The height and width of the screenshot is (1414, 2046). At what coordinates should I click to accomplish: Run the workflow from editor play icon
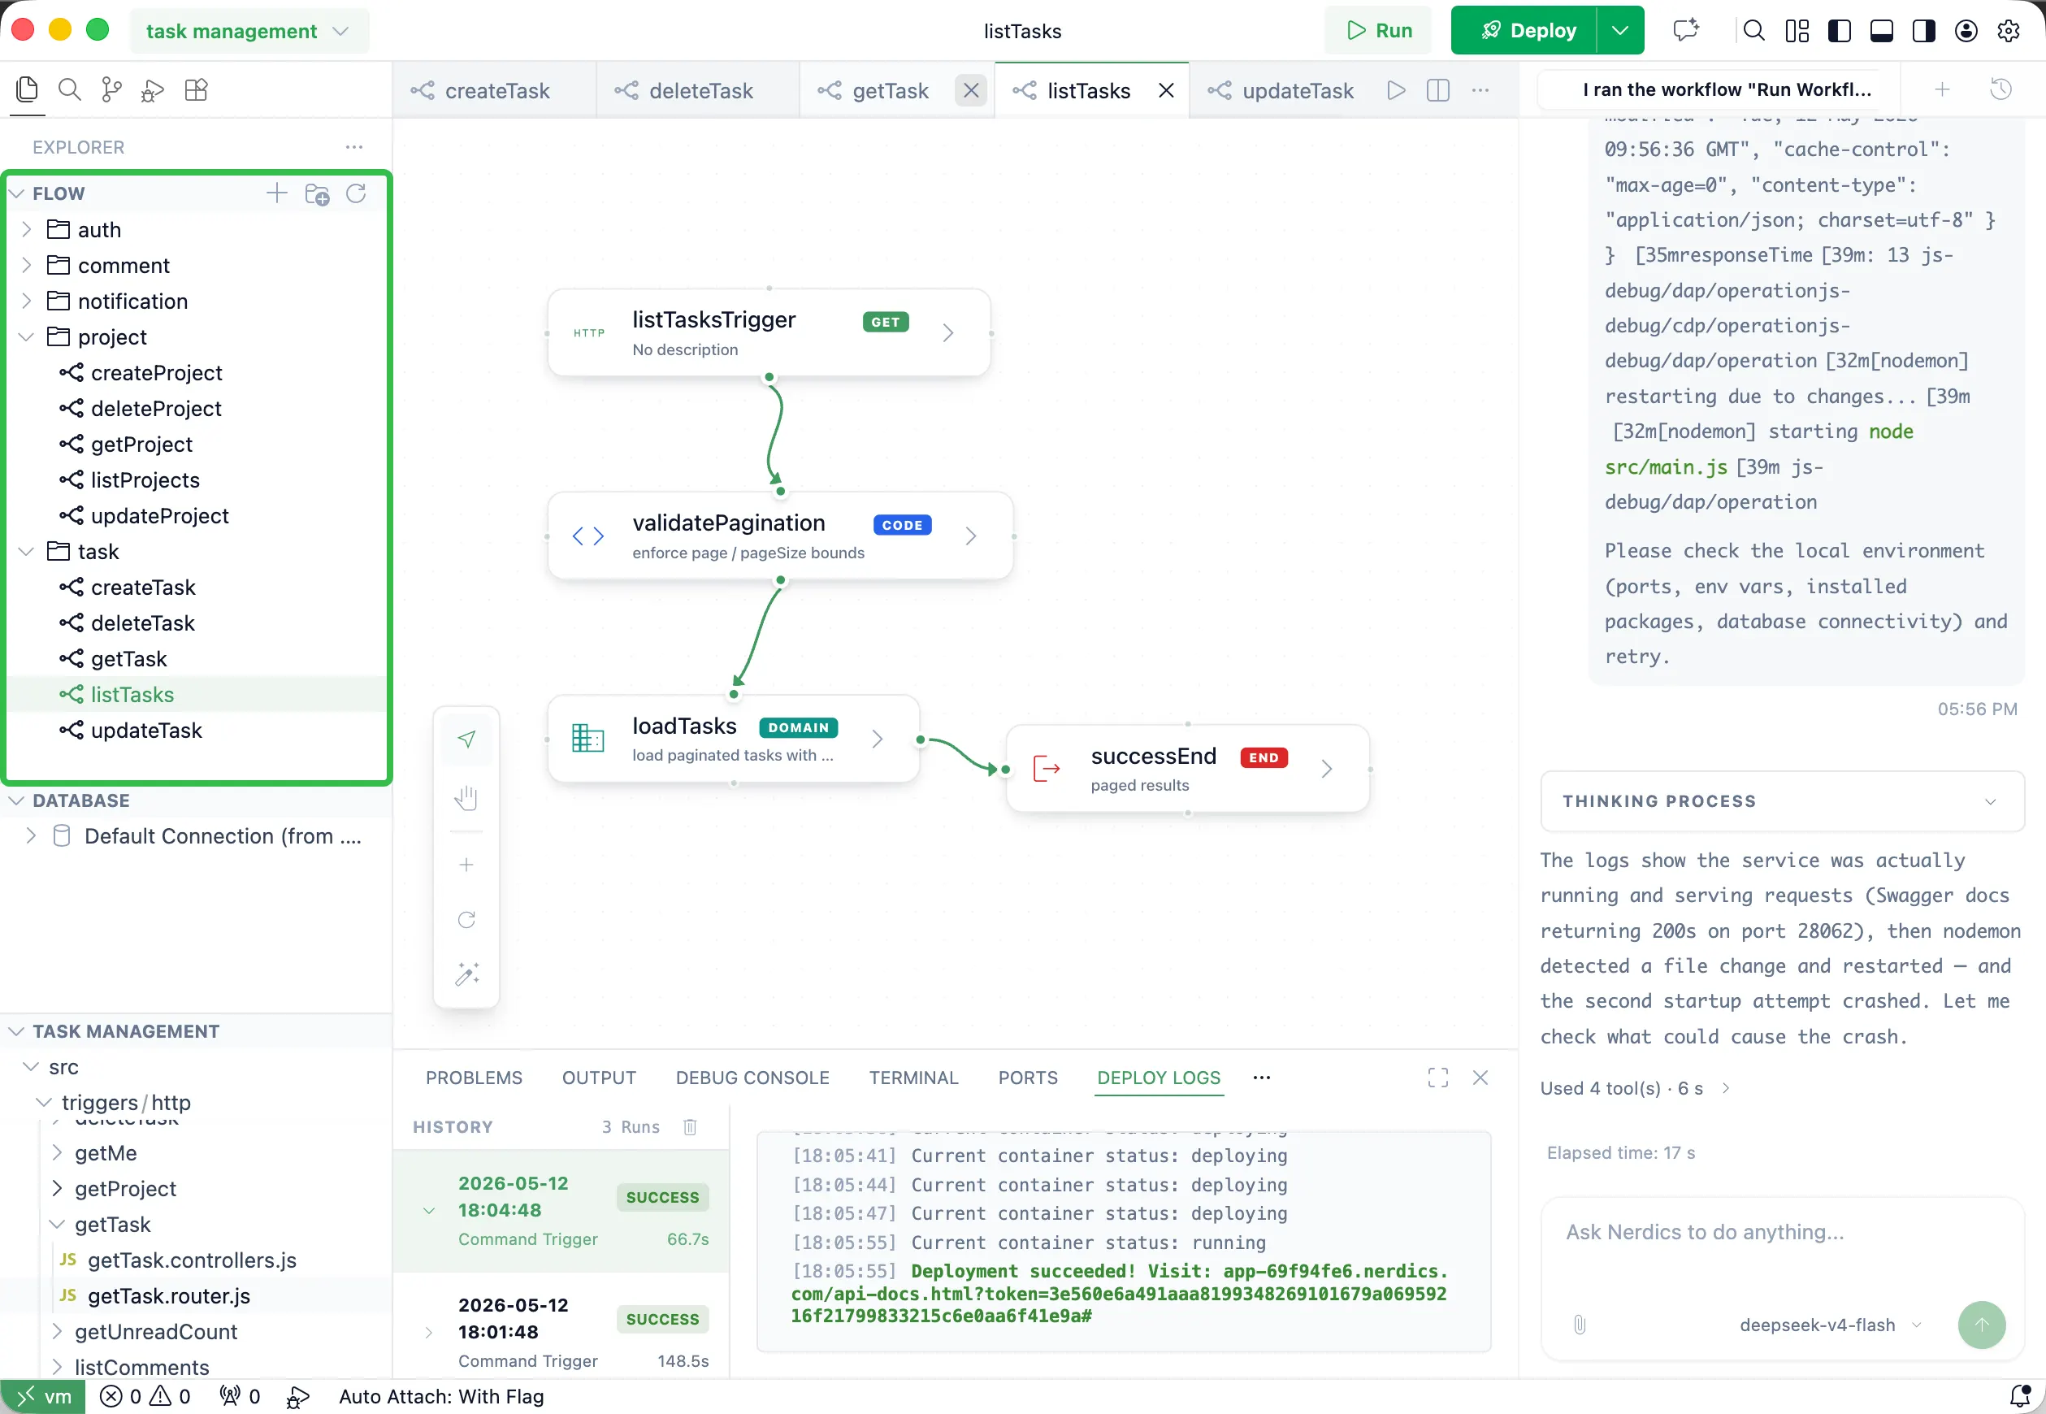(1396, 89)
